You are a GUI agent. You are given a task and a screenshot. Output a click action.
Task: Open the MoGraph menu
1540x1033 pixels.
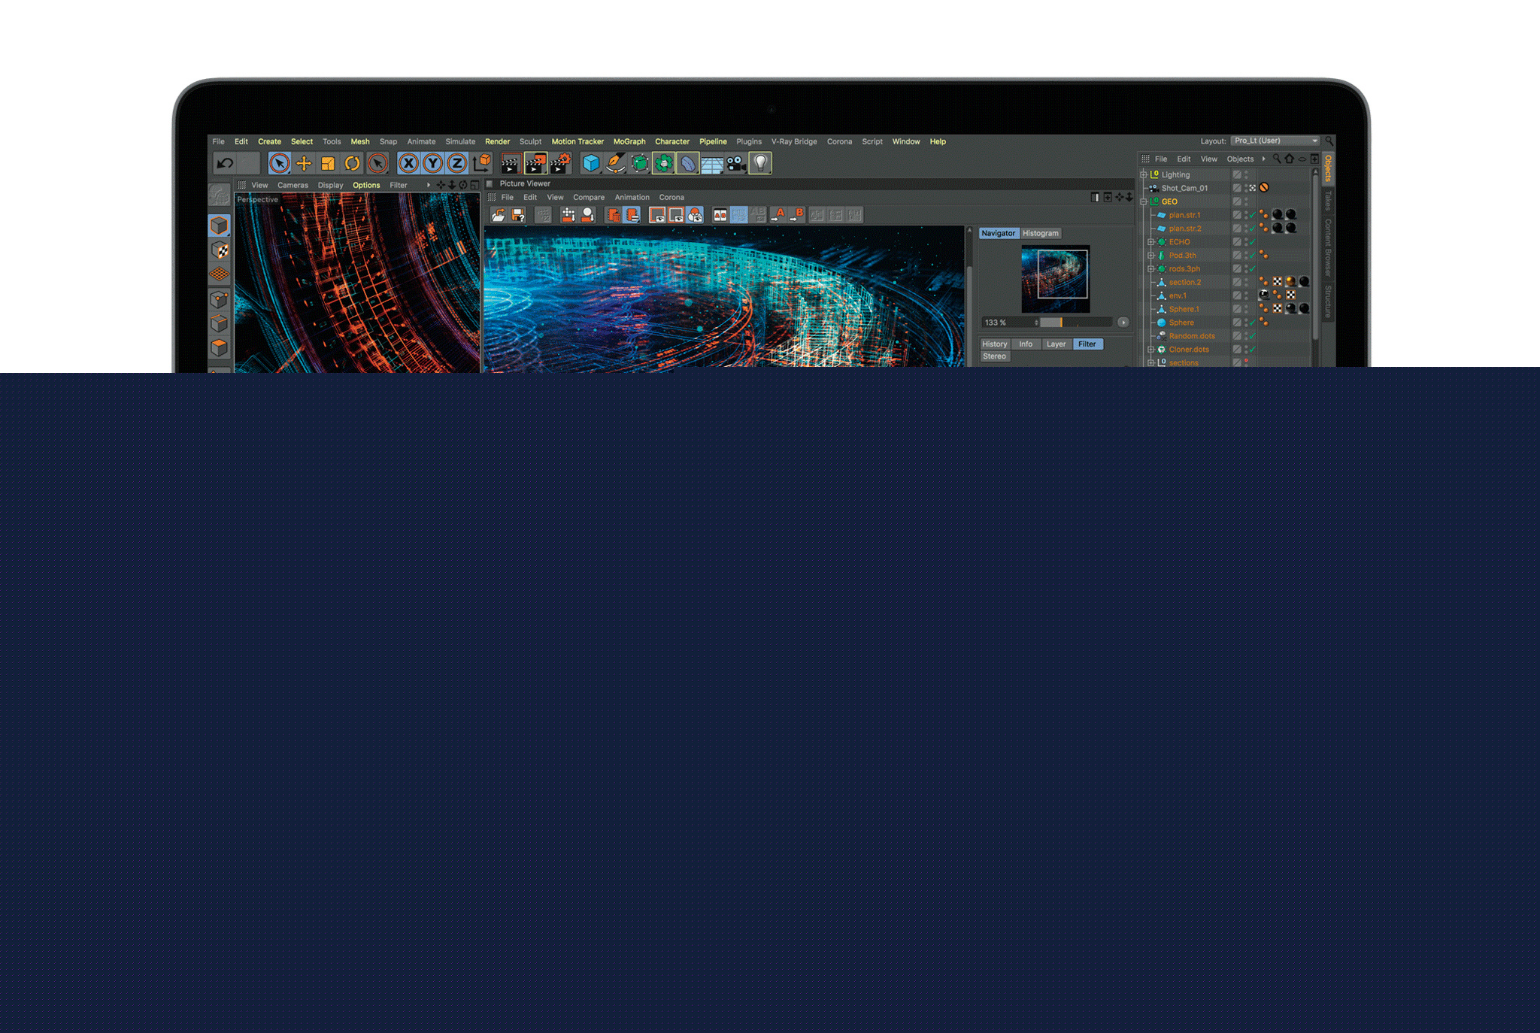pos(629,141)
